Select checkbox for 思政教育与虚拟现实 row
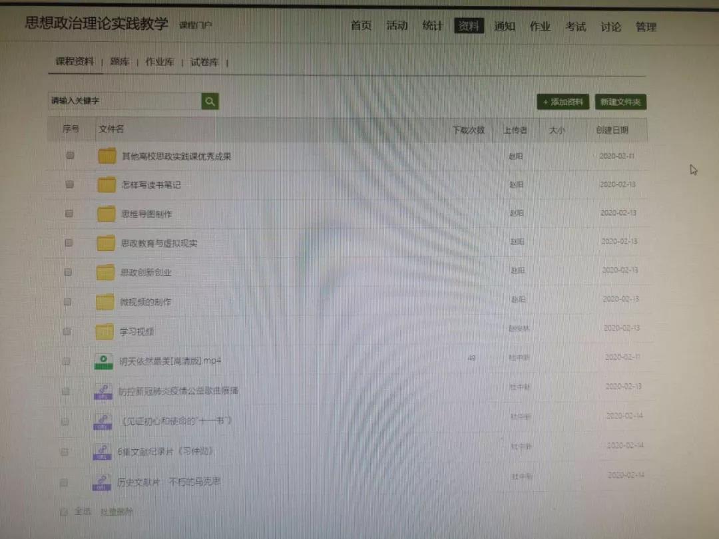Image resolution: width=719 pixels, height=539 pixels. point(69,243)
